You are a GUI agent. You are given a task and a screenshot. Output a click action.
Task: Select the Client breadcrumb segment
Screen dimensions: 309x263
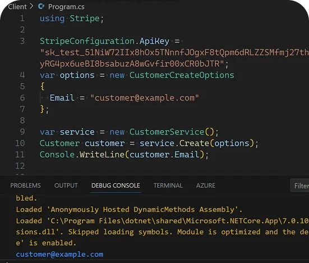tap(17, 7)
